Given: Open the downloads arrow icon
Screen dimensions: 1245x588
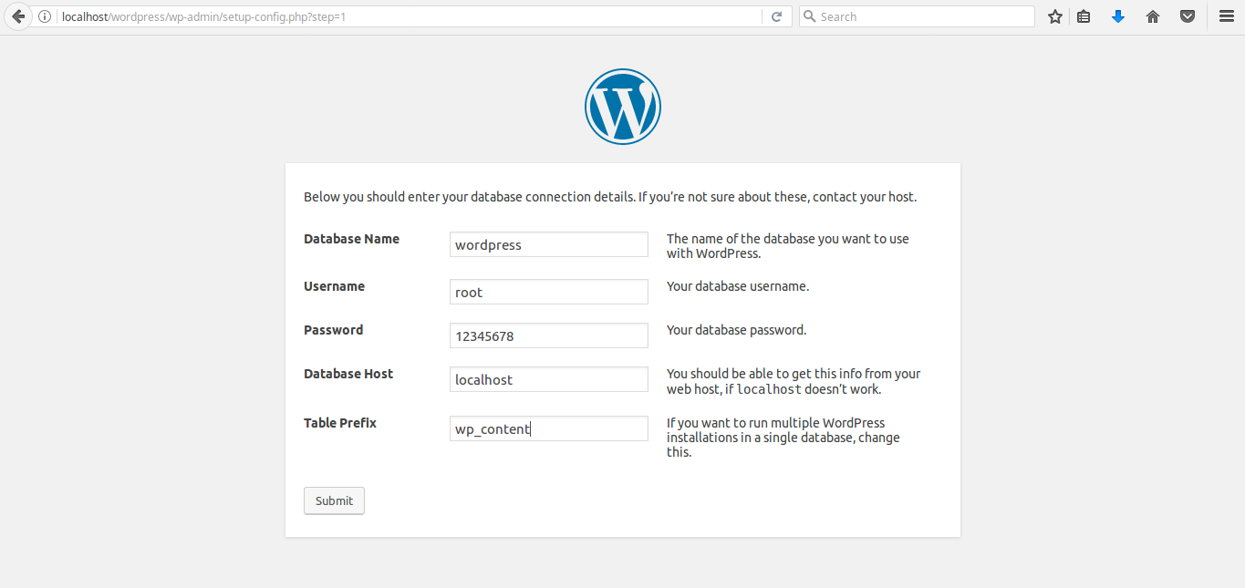Looking at the screenshot, I should click(1118, 16).
